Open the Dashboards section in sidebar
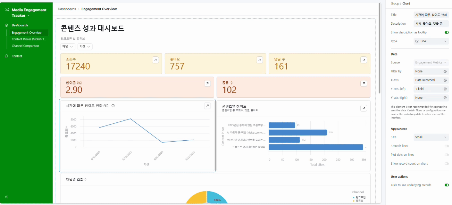 coord(20,25)
